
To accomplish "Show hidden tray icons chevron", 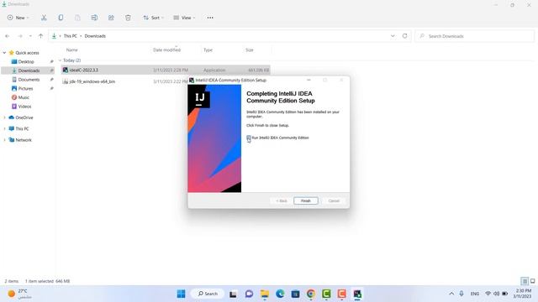I will 451,294.
